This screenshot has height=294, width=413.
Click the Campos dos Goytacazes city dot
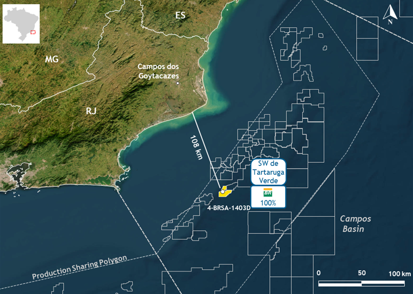(x=178, y=83)
